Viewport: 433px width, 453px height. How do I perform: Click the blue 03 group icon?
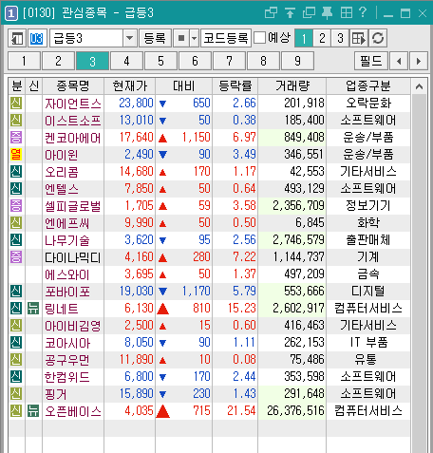click(37, 38)
